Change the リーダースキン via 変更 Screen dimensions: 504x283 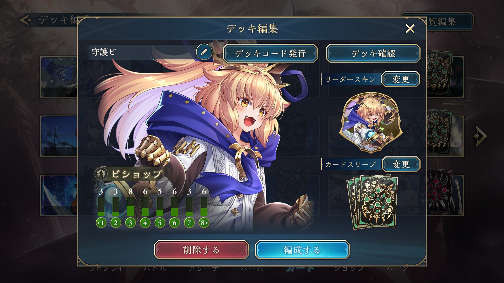point(401,79)
